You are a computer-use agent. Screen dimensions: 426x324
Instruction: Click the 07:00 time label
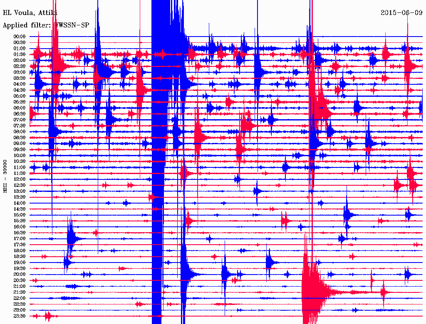click(20, 120)
